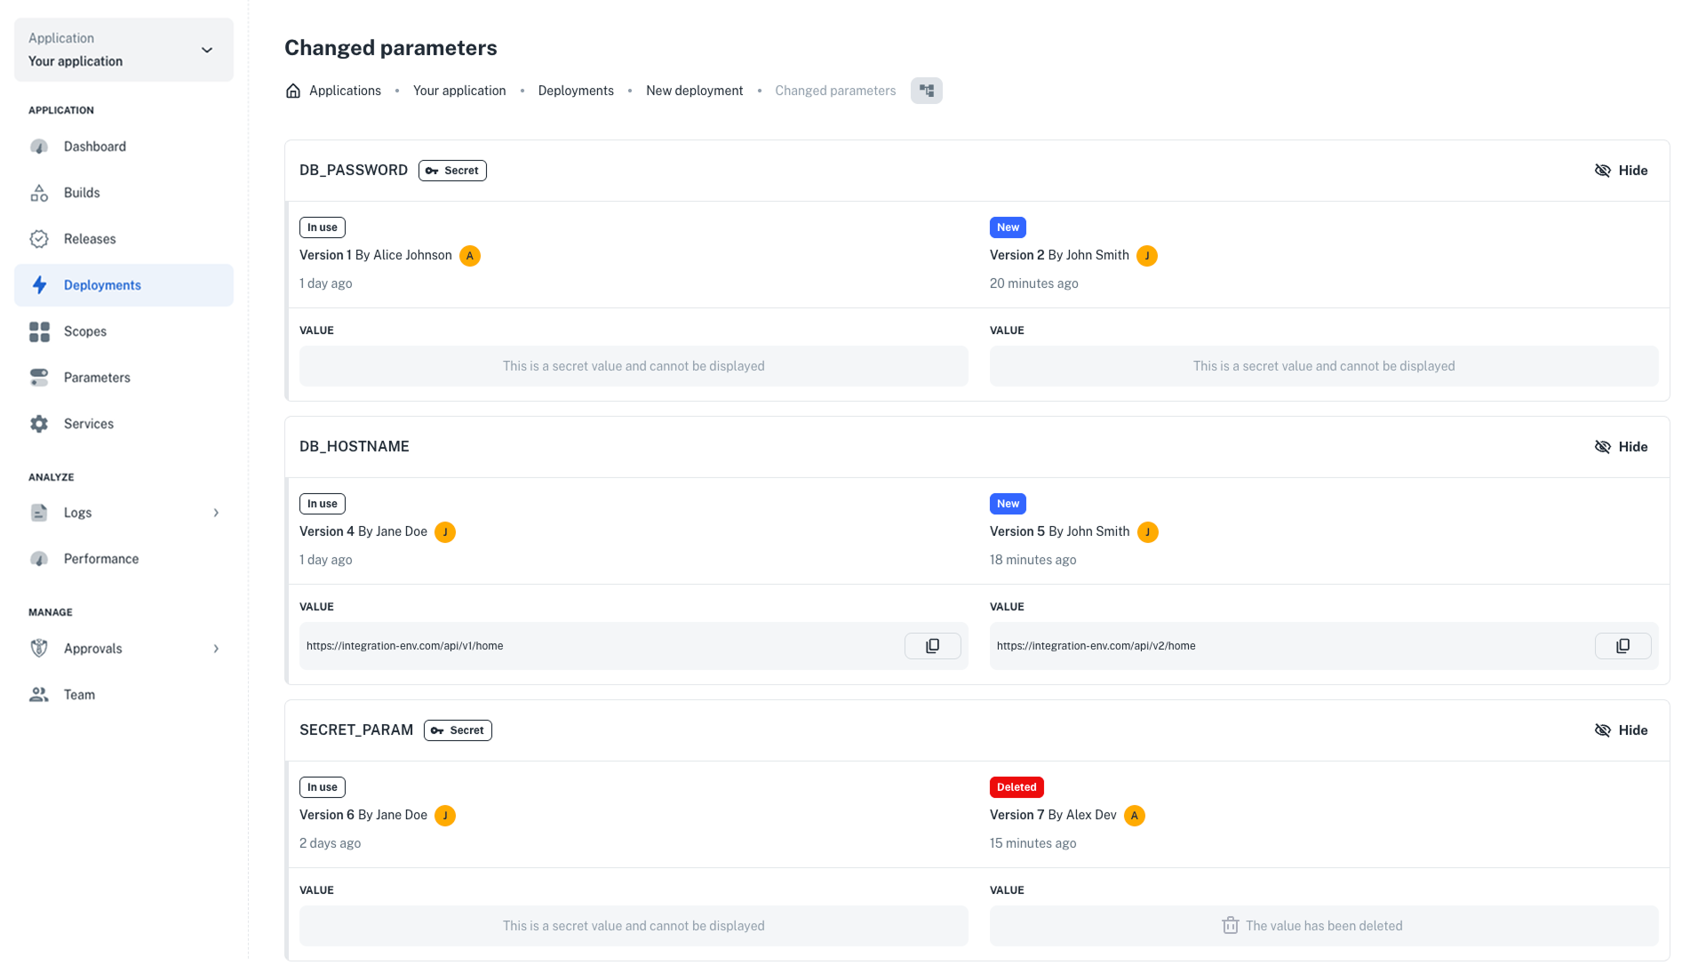Hide the DB_PASSWORD parameter section
This screenshot has height=973, width=1706.
point(1621,171)
